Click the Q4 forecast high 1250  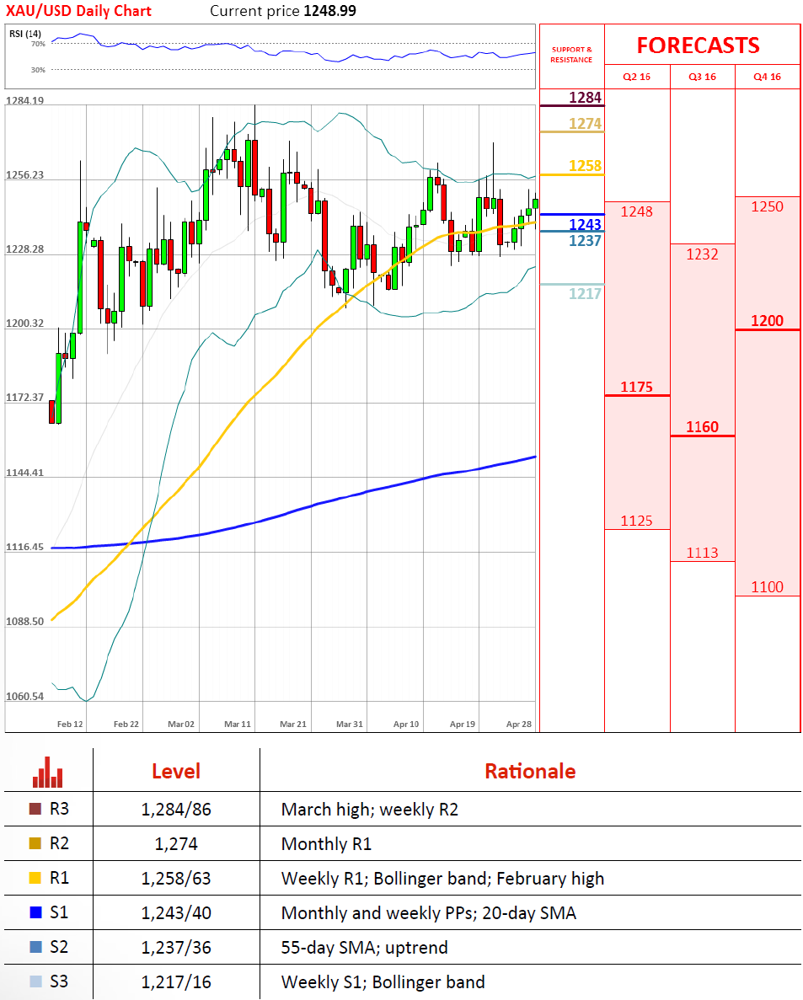pos(767,206)
